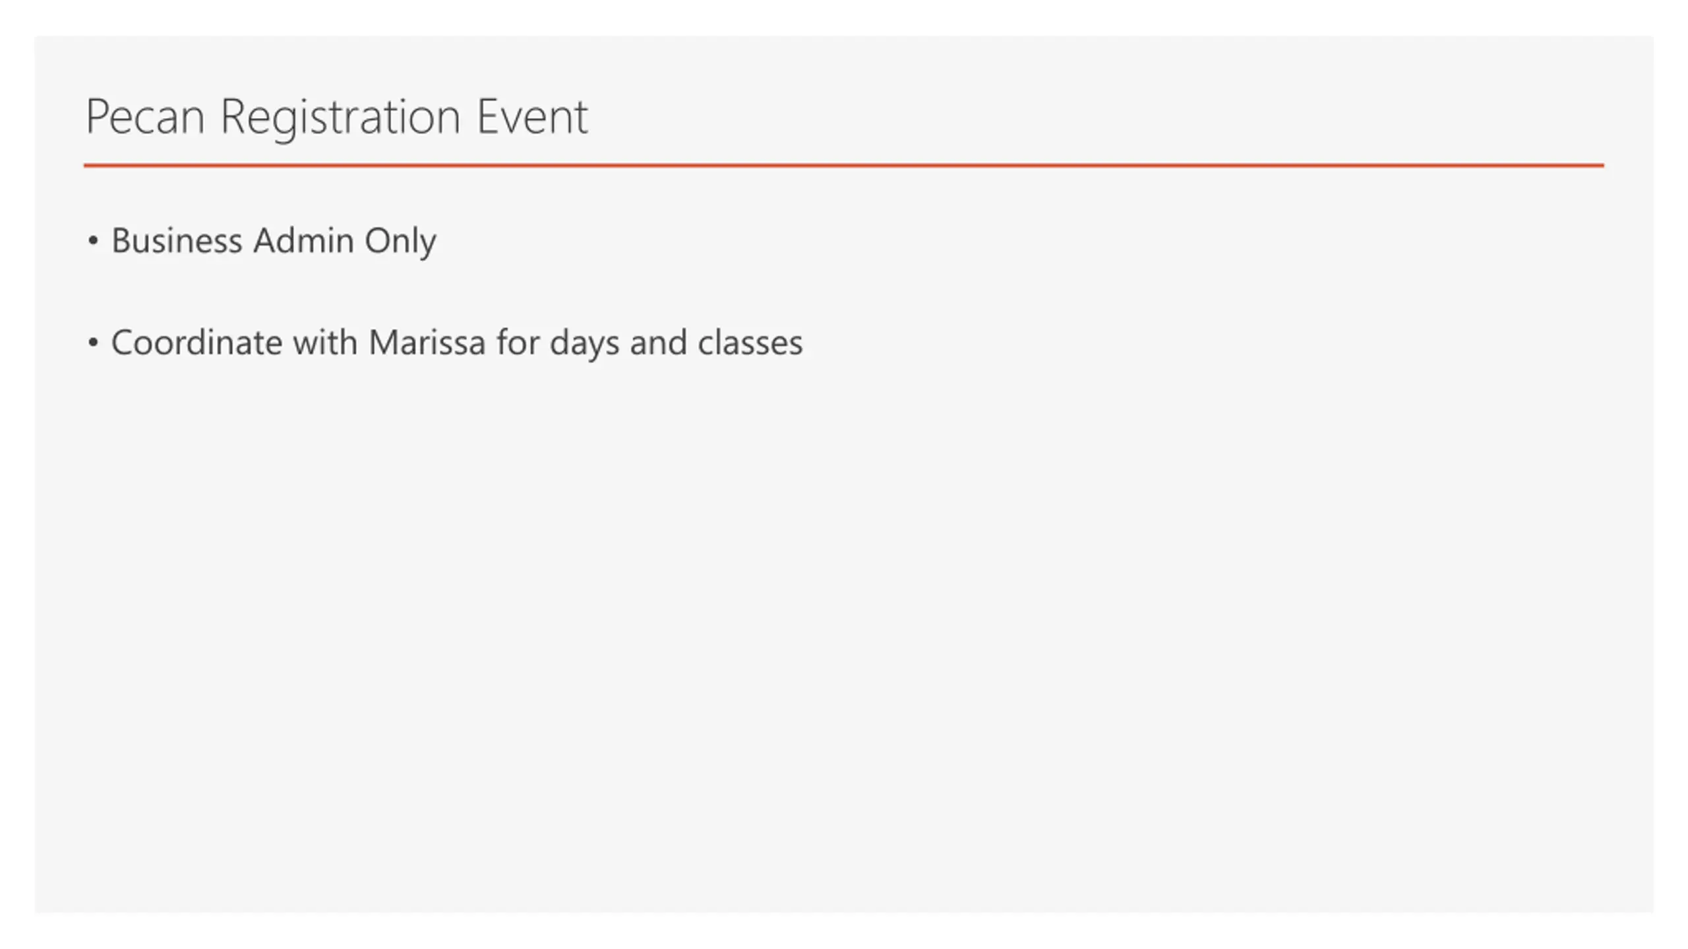Select the word Coordinate in second bullet

click(x=197, y=343)
